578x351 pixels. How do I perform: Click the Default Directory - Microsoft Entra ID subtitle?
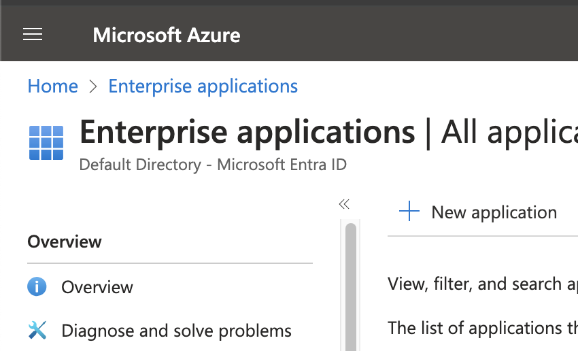point(213,165)
